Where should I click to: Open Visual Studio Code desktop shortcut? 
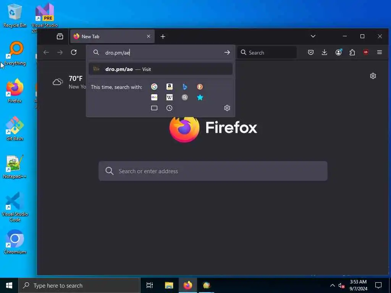point(15,207)
